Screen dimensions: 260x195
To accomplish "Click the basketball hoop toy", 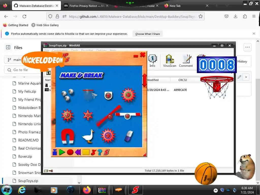I will pos(217,87).
